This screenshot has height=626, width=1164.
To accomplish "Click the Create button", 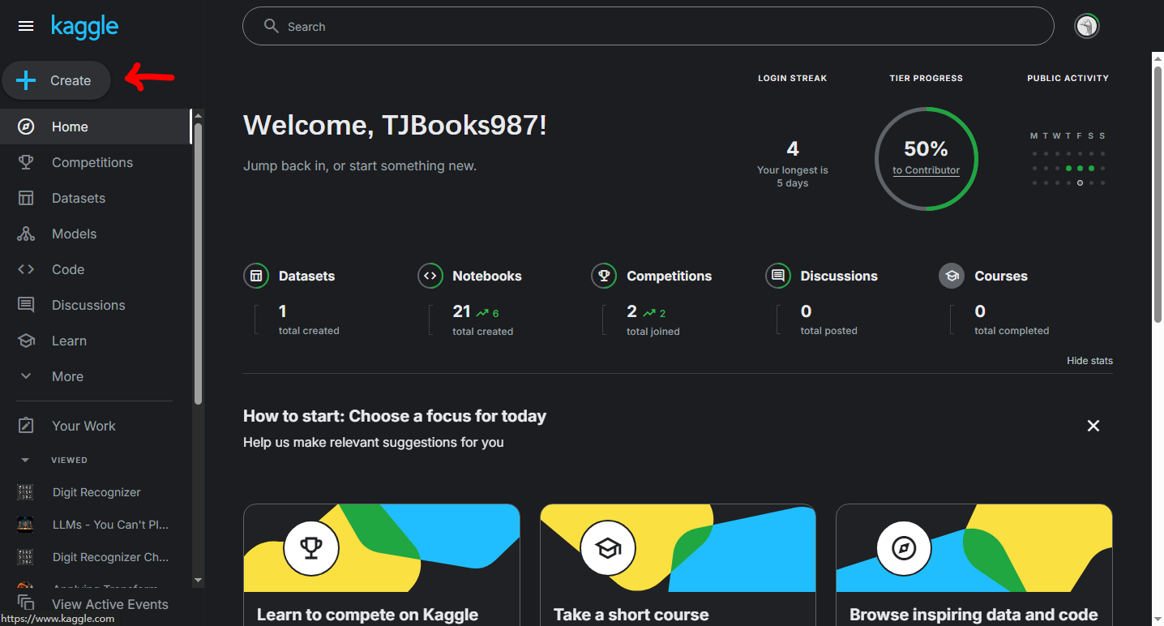I will (56, 80).
